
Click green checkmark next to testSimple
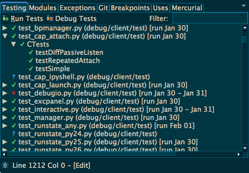click(x=31, y=69)
